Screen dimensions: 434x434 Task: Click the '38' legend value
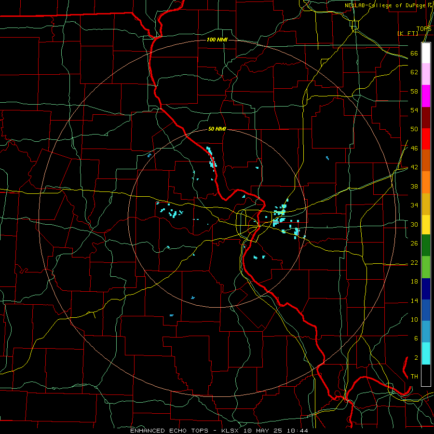coord(414,186)
